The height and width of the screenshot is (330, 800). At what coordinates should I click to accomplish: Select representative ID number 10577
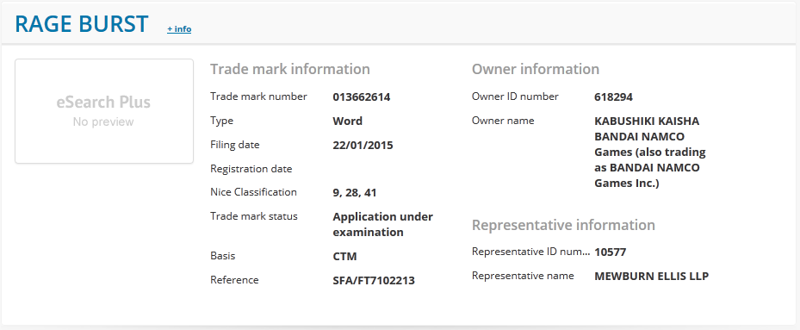[611, 252]
